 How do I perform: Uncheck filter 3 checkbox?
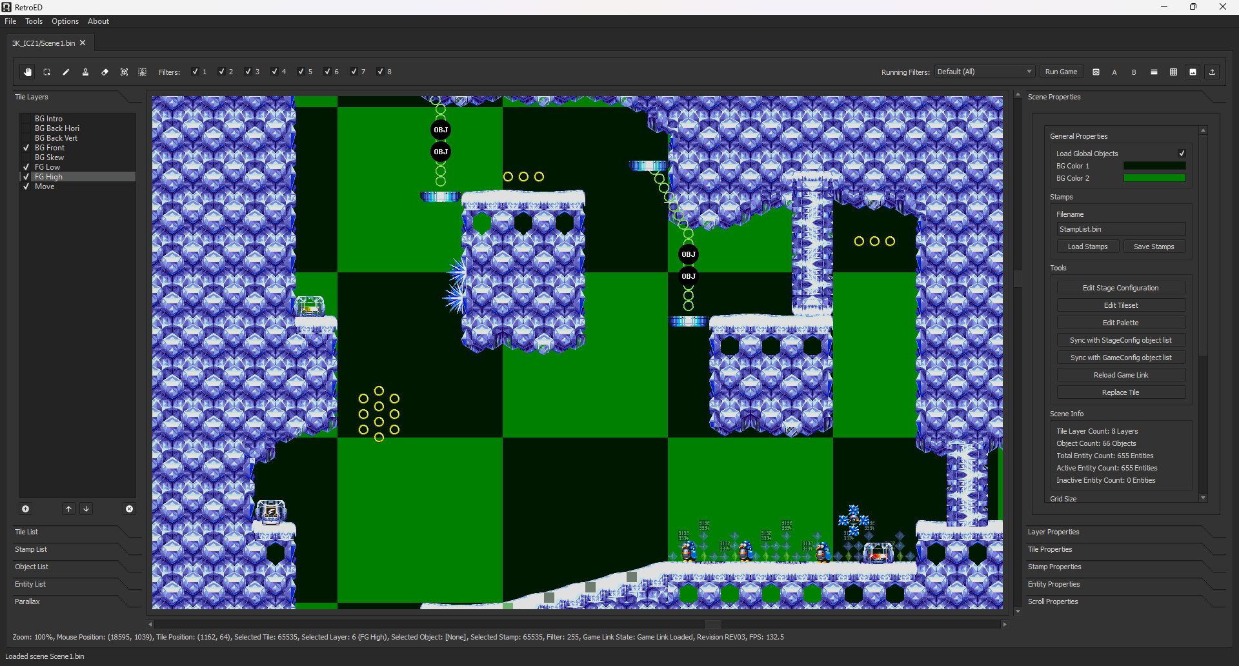click(x=248, y=72)
